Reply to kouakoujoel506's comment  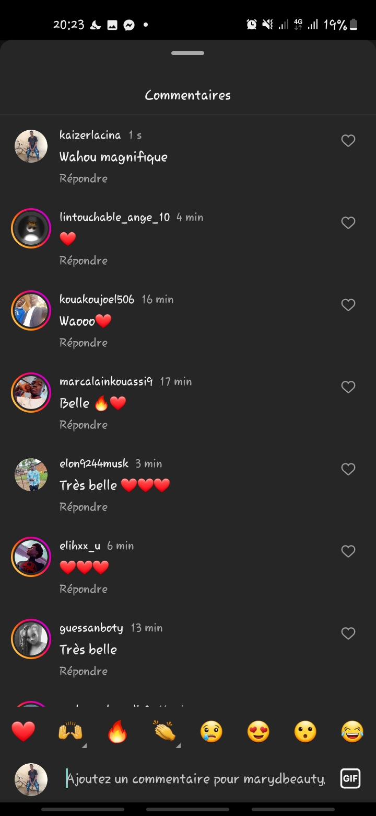(84, 343)
